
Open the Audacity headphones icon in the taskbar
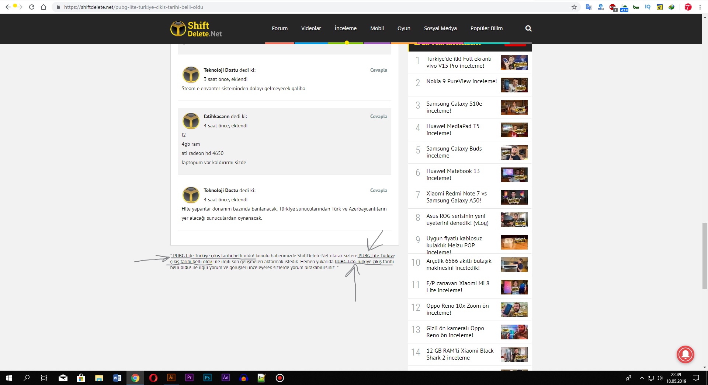pos(244,378)
